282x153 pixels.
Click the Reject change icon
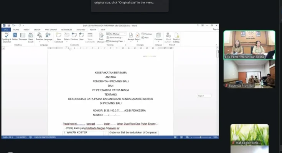137,36
